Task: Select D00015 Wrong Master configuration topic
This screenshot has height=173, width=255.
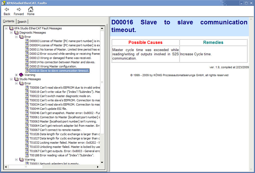Action: (53, 66)
